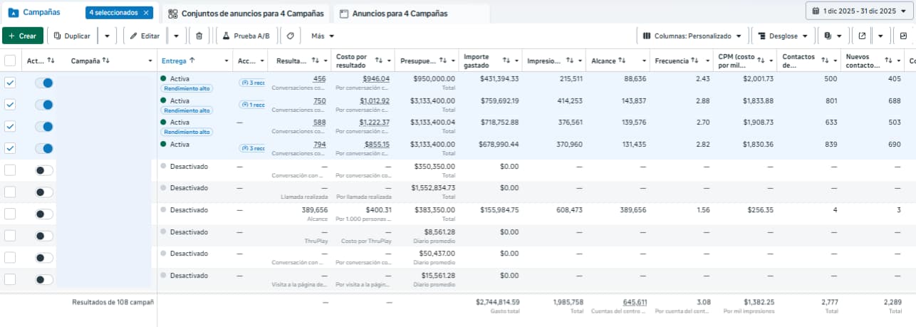Viewport: 916px width, 327px height.
Task: Clear the 4 seleccionados filter with X
Action: pos(146,13)
